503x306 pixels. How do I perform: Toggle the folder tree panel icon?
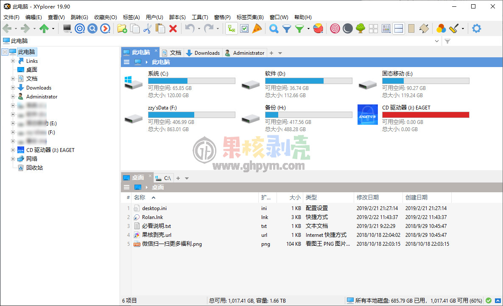[x=232, y=28]
